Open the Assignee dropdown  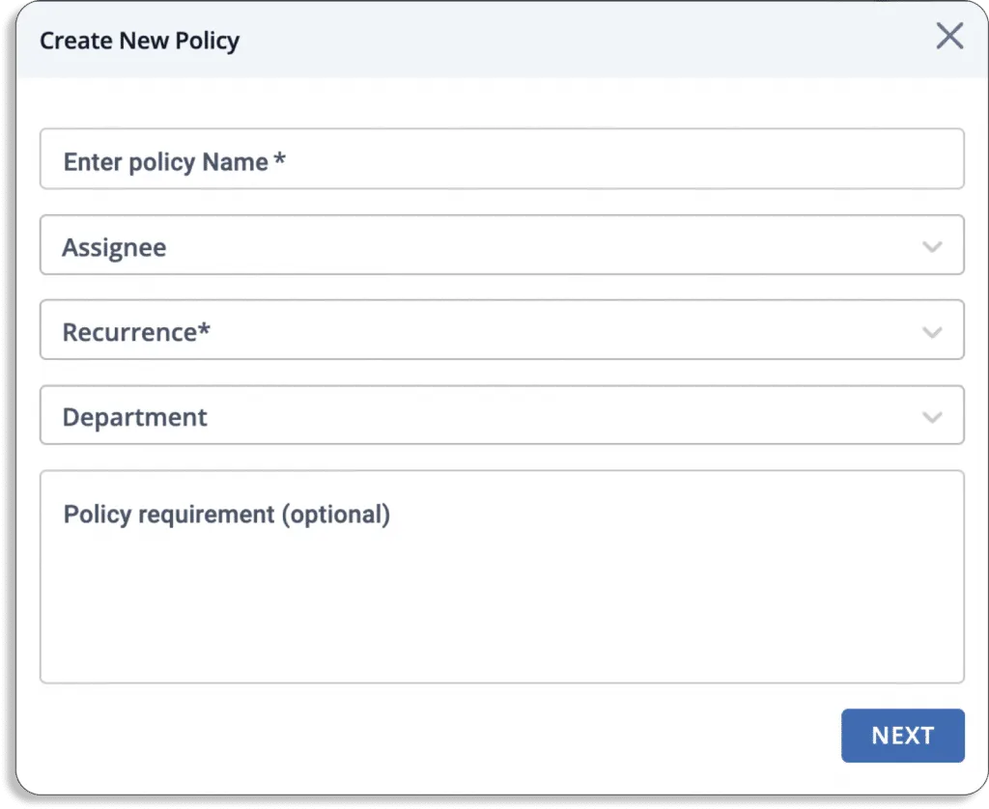pos(501,245)
